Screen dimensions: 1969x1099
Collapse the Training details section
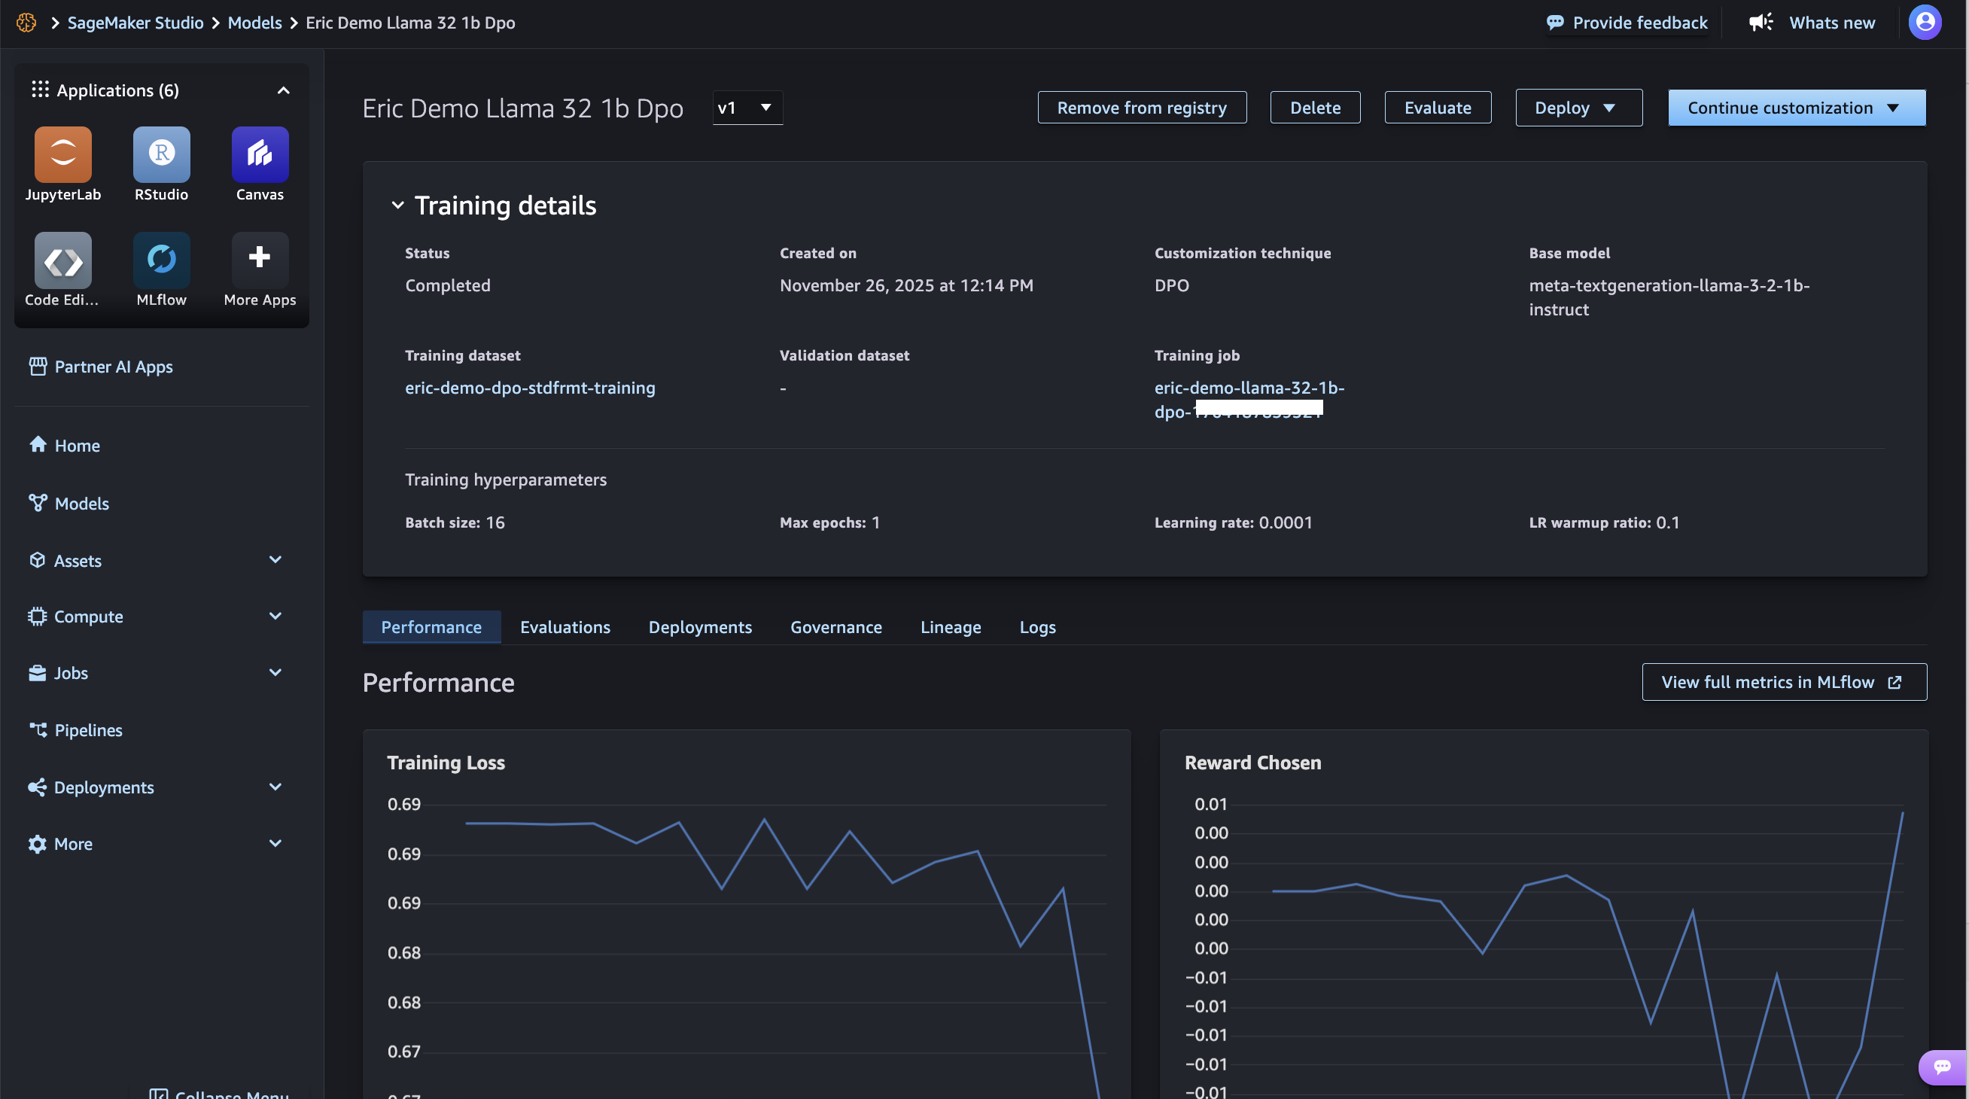tap(397, 205)
